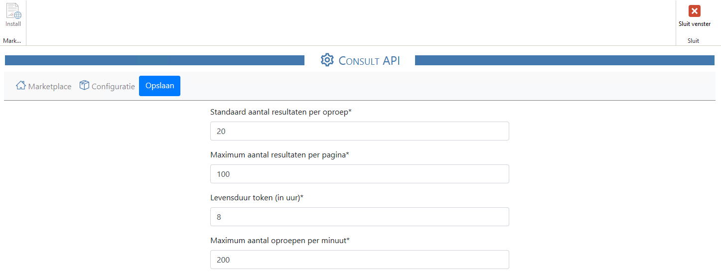
Task: Go to the Configuratie link text
Action: point(113,86)
